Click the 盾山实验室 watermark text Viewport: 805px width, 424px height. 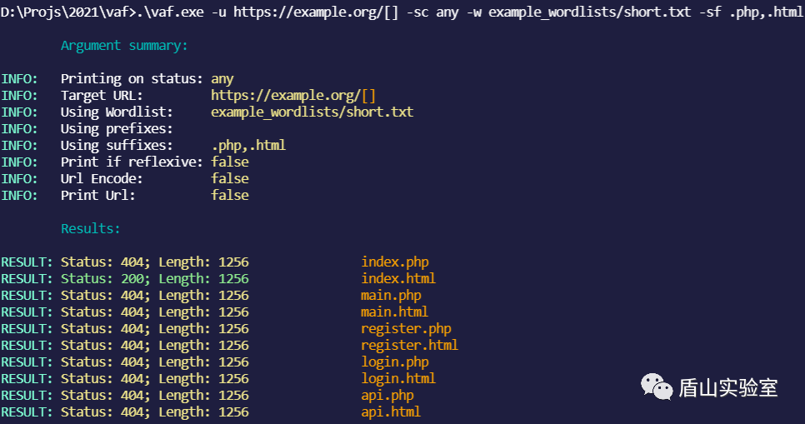click(x=728, y=387)
